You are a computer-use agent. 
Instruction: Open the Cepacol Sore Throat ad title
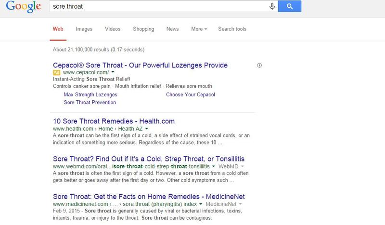pos(140,65)
